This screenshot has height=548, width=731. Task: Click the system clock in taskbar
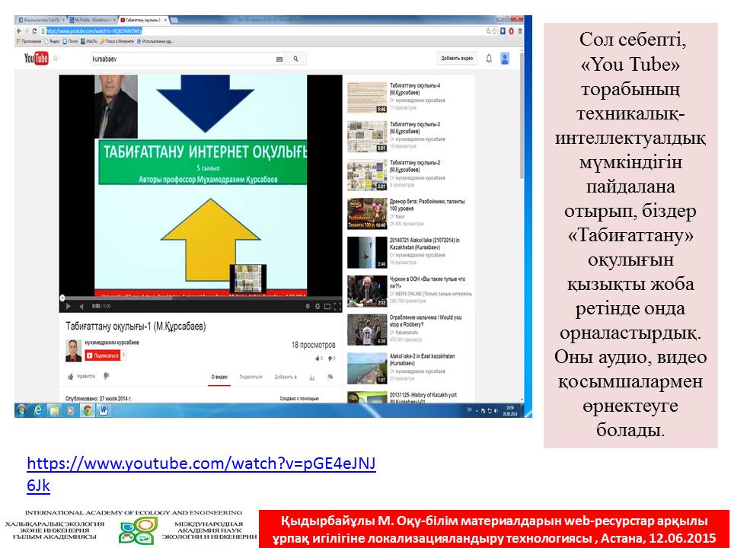(x=510, y=410)
